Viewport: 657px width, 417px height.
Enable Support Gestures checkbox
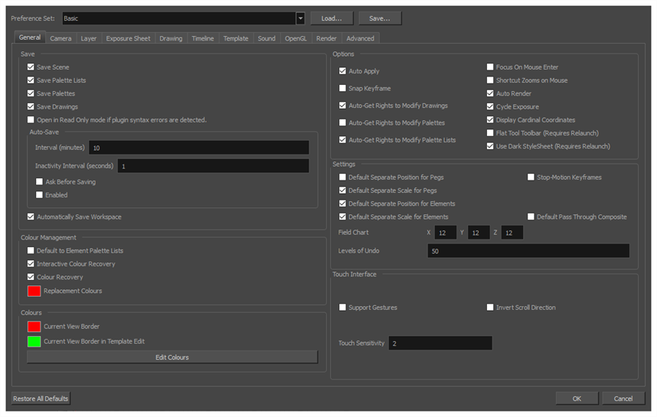click(342, 308)
